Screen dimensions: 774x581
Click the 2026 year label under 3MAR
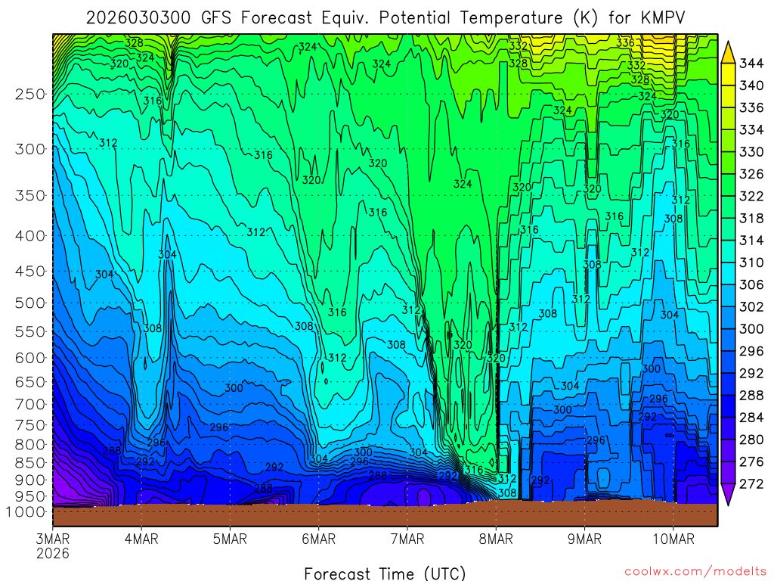pos(53,553)
